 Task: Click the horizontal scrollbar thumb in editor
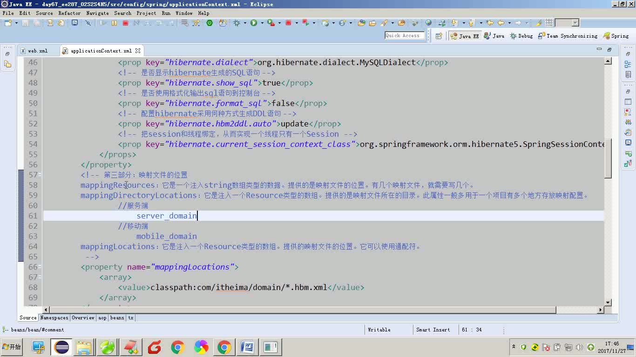click(x=303, y=310)
